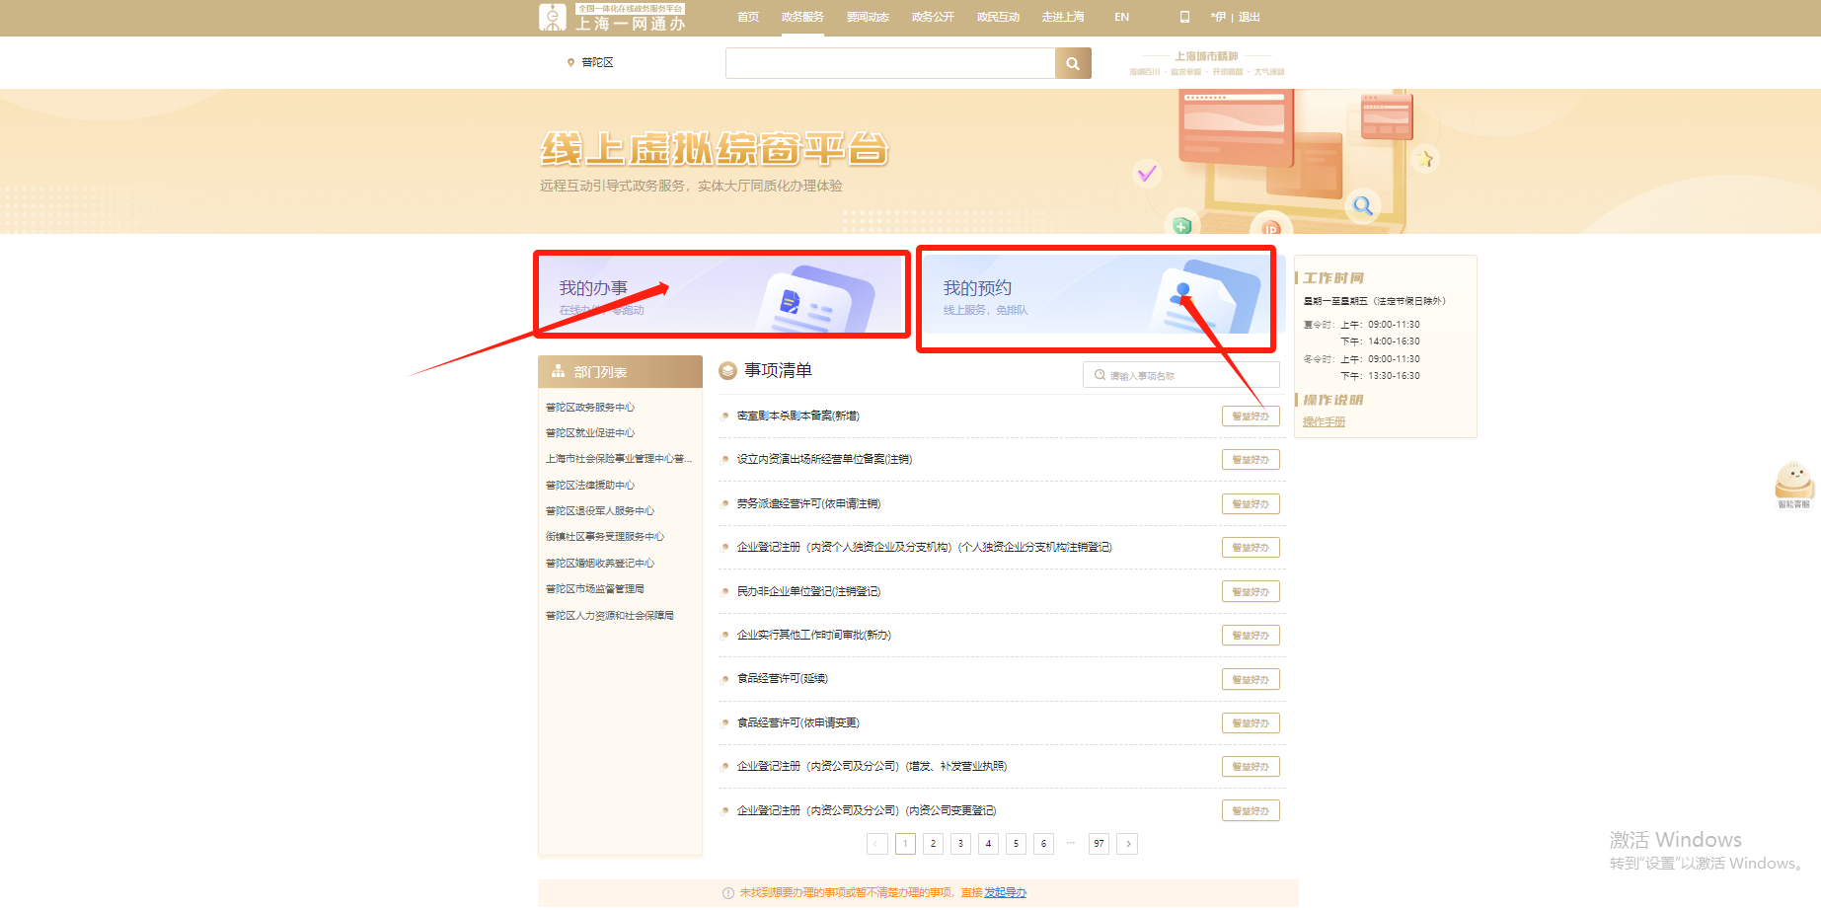Open the 政务公开 navigation menu item
Image resolution: width=1821 pixels, height=910 pixels.
(933, 17)
